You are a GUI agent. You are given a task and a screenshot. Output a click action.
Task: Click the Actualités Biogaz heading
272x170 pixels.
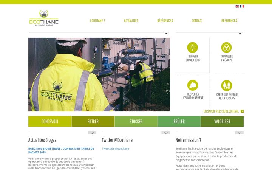tap(42, 140)
